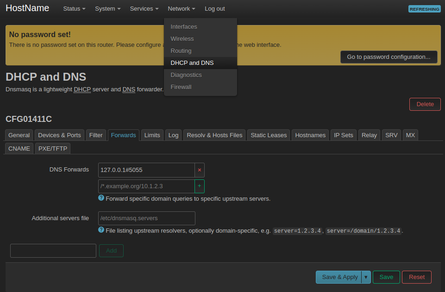Image resolution: width=445 pixels, height=292 pixels.
Task: Go to password configuration
Action: 389,57
